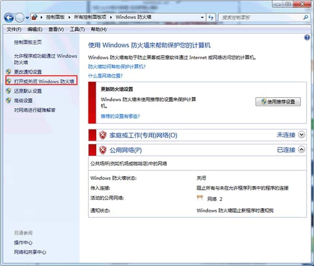314x266 pixels.
Task: Click the 已连接 status text
Action: pyautogui.click(x=286, y=150)
